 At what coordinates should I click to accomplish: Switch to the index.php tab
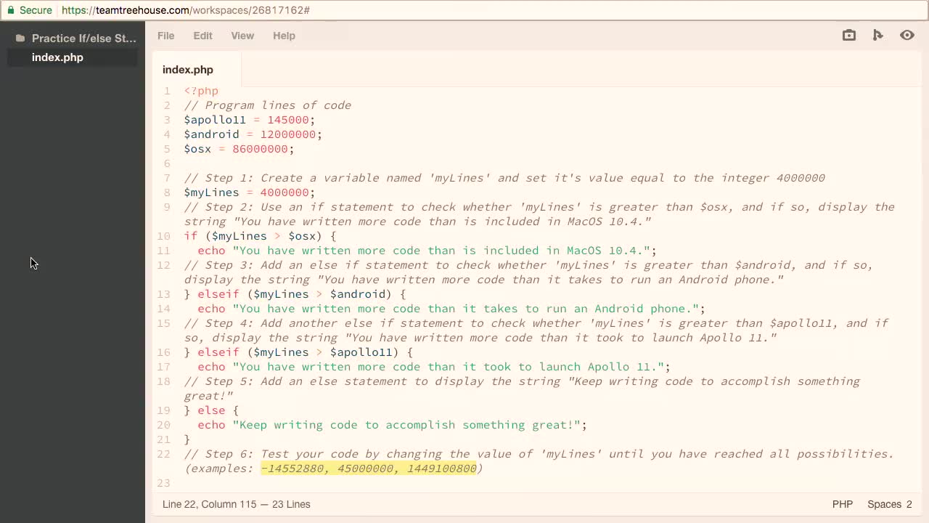coord(187,70)
